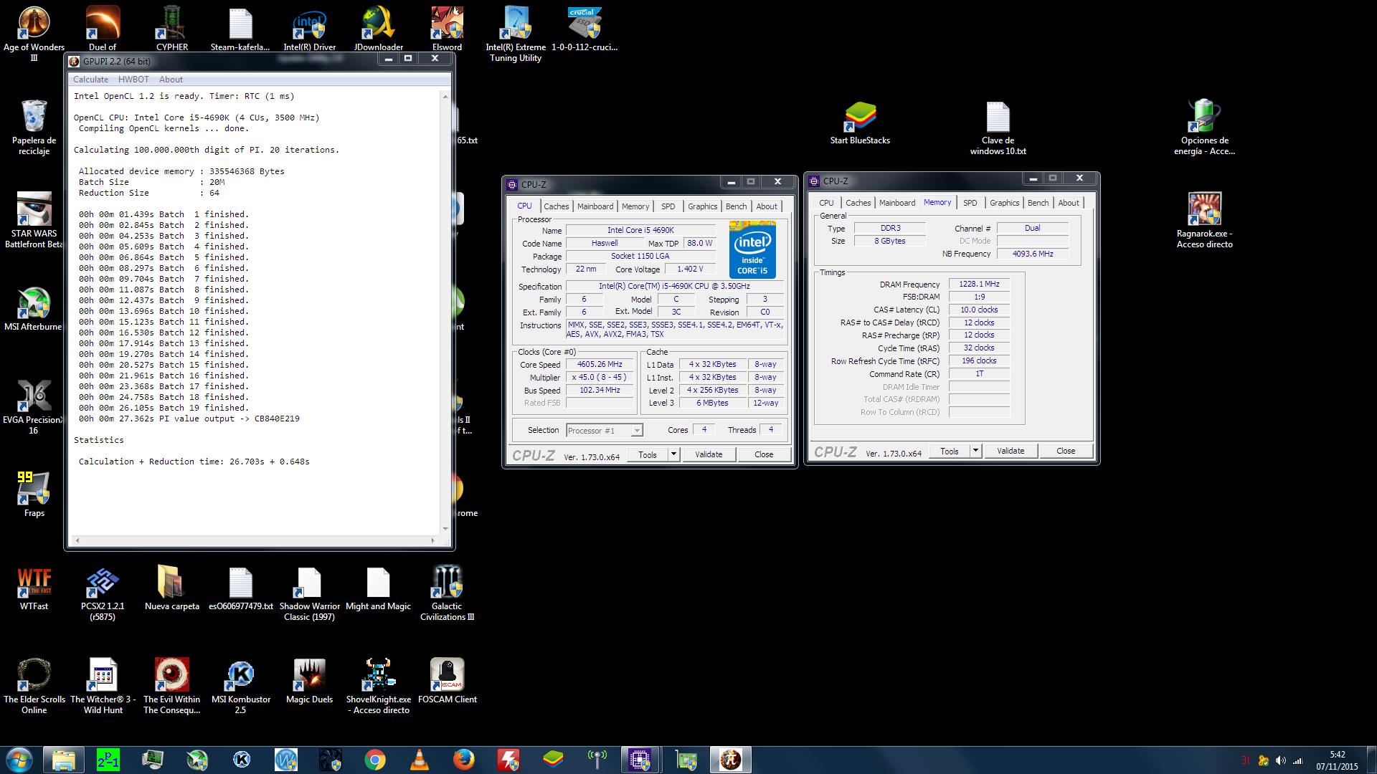1377x774 pixels.
Task: Expand Tools dropdown arrow in right CPU-Z
Action: pyautogui.click(x=975, y=451)
